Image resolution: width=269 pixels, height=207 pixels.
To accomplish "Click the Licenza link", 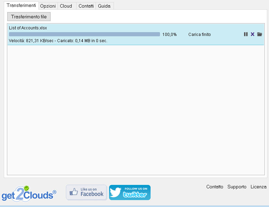I will point(258,187).
